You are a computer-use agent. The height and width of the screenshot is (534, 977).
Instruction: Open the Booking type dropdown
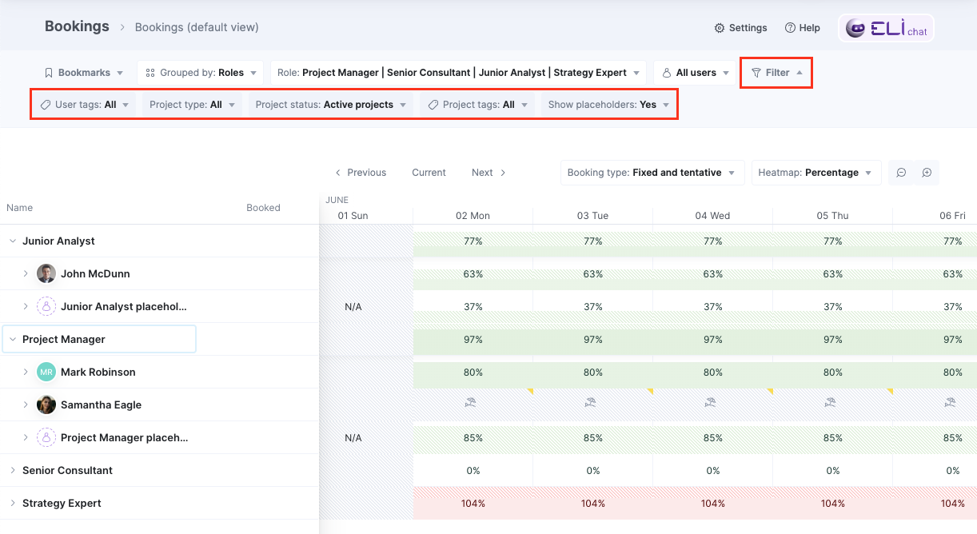[652, 173]
